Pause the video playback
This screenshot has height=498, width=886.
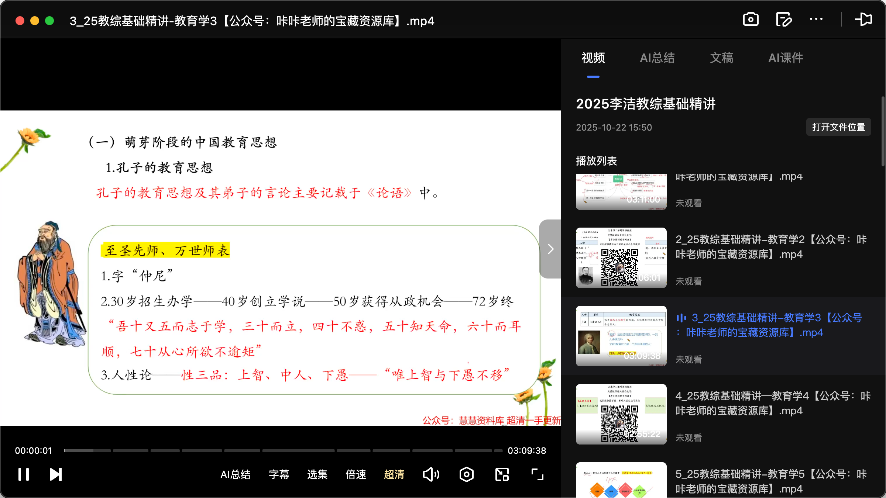23,474
